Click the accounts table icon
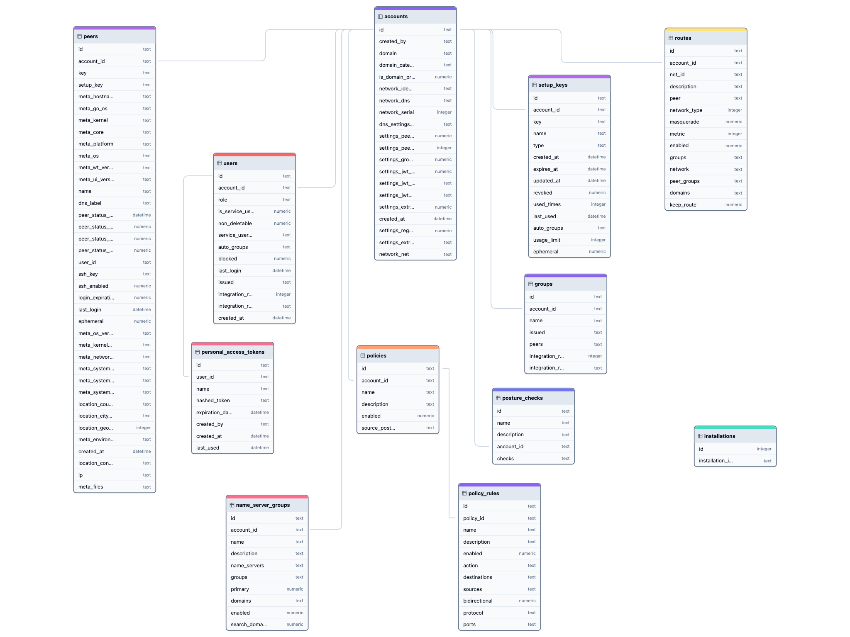The height and width of the screenshot is (637, 850). 380,17
